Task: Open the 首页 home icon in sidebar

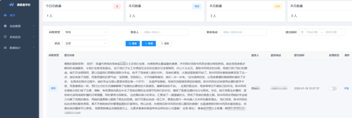Action: coord(5,15)
